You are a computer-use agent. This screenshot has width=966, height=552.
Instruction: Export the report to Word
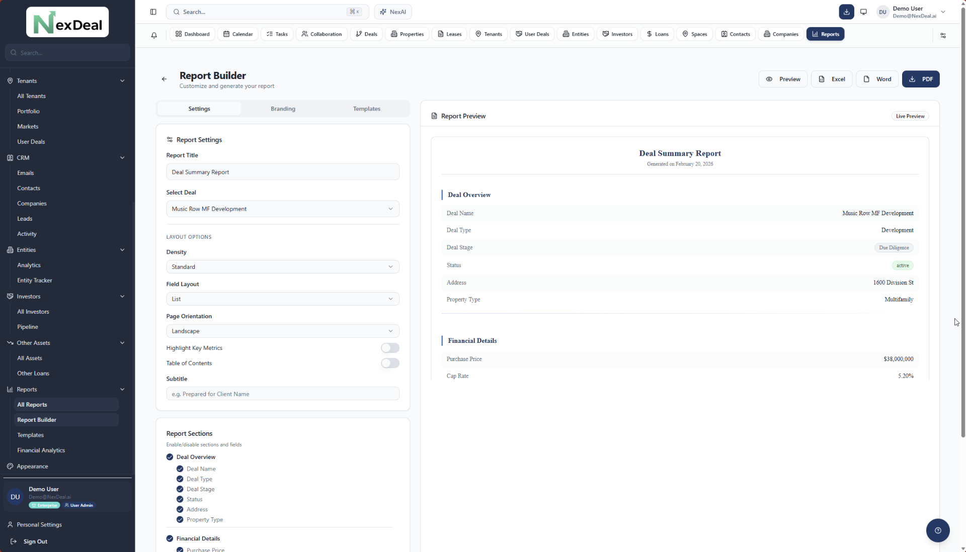point(877,79)
